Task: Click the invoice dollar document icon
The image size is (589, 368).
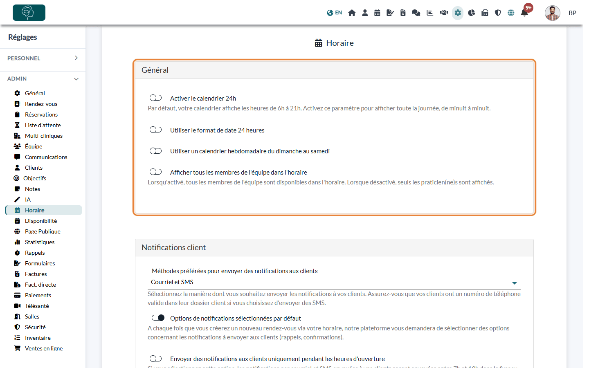Action: point(403,13)
